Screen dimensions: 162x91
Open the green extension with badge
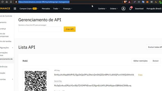click(x=160, y=2)
